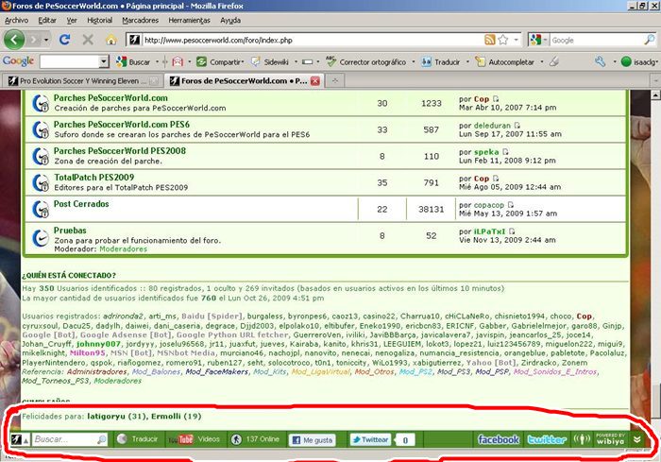Viewport: 661px width, 462px height.
Task: Open YouTube Videos in the bottom bar
Action: [194, 439]
